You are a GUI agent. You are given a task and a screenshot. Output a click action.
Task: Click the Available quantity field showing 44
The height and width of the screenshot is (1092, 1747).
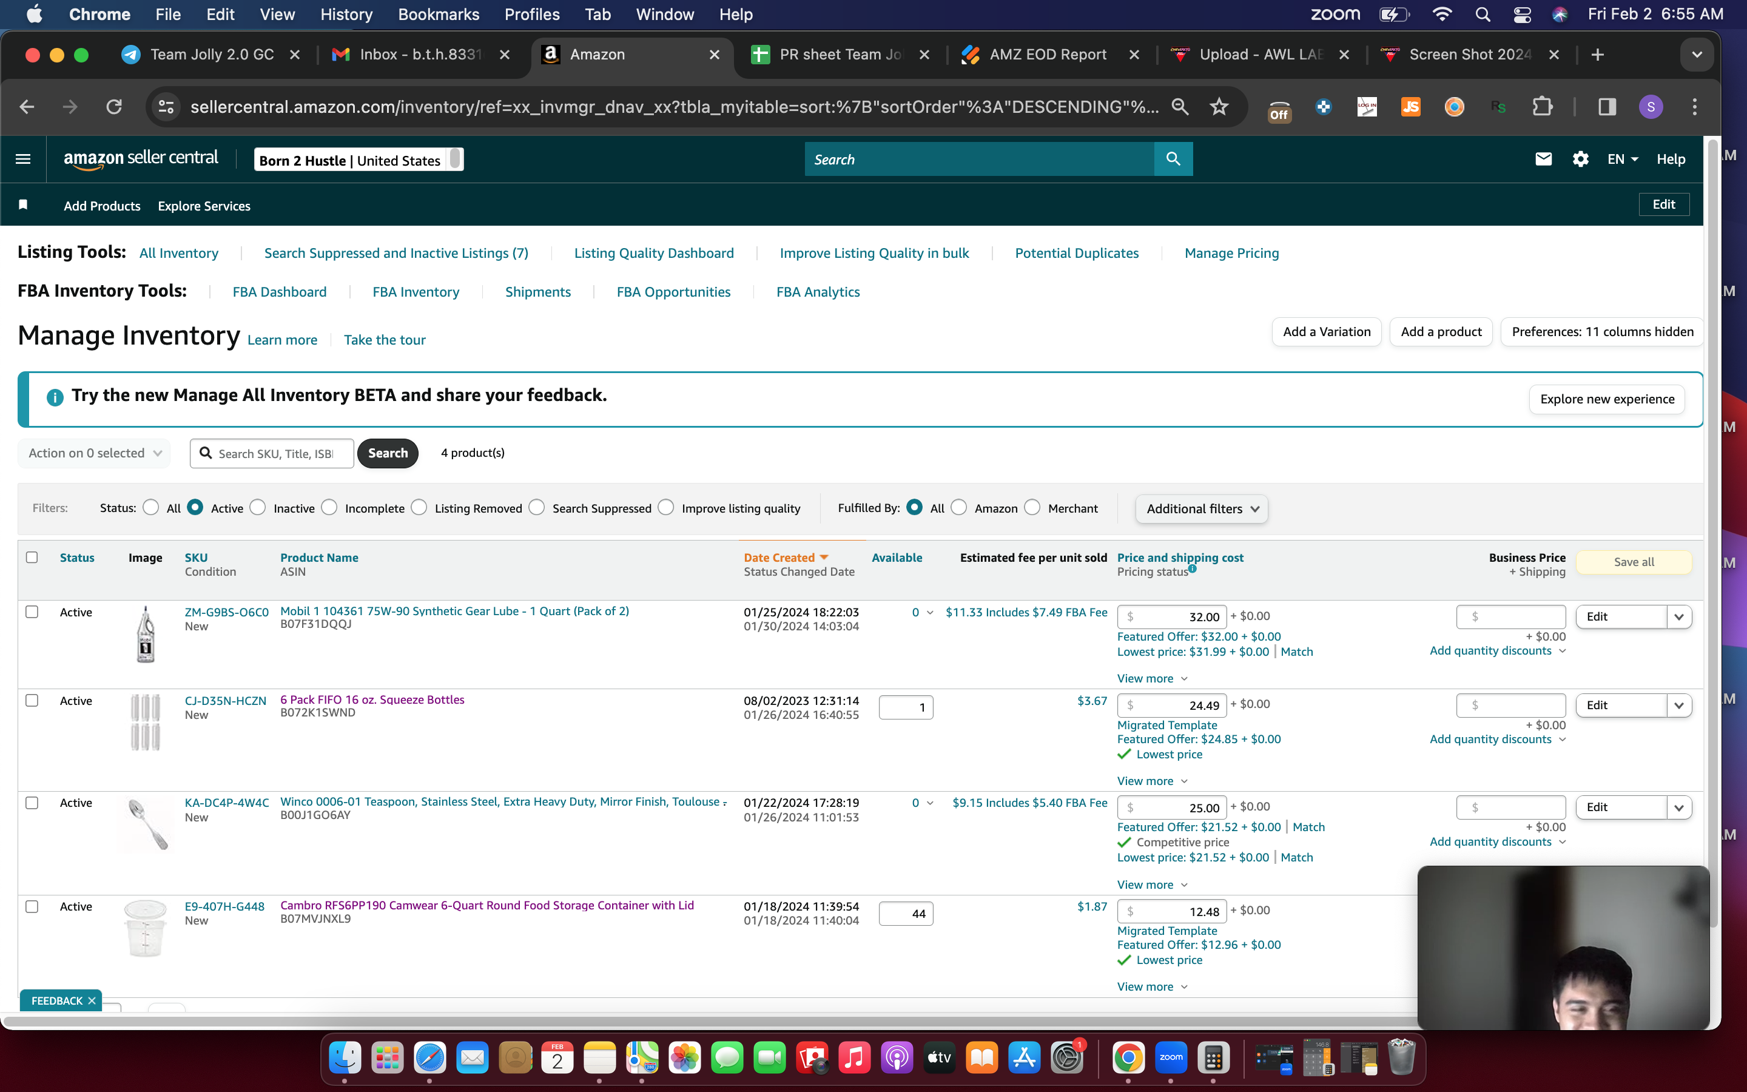pos(906,914)
